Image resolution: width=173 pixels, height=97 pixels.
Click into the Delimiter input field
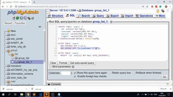tap(65, 73)
